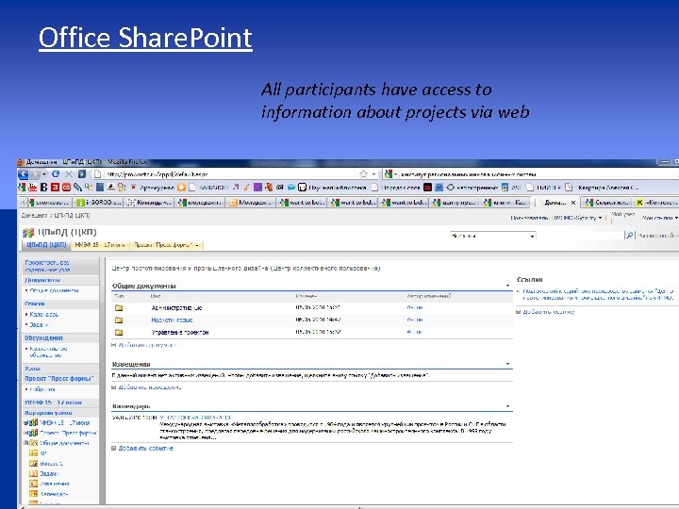The height and width of the screenshot is (509, 679).
Task: Switch to the центр про... browser tab
Action: point(455,202)
